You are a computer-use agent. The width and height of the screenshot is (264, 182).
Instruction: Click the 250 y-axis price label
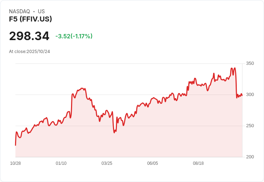click(x=250, y=126)
